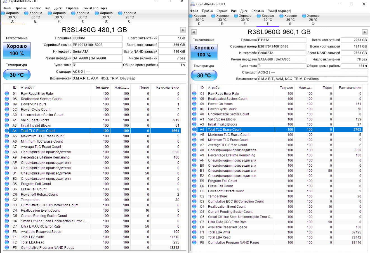Click status orb for Available Reserved Space, R3SL960G window
Viewport: 370px width, 253px height.
coord(194,227)
